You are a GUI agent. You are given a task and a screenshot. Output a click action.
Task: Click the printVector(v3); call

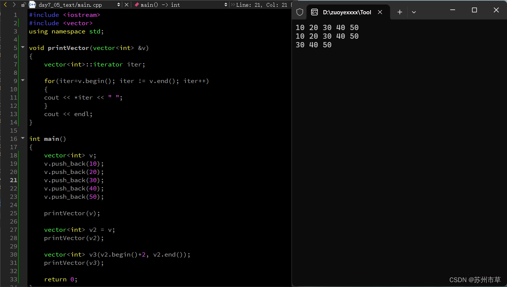74,263
